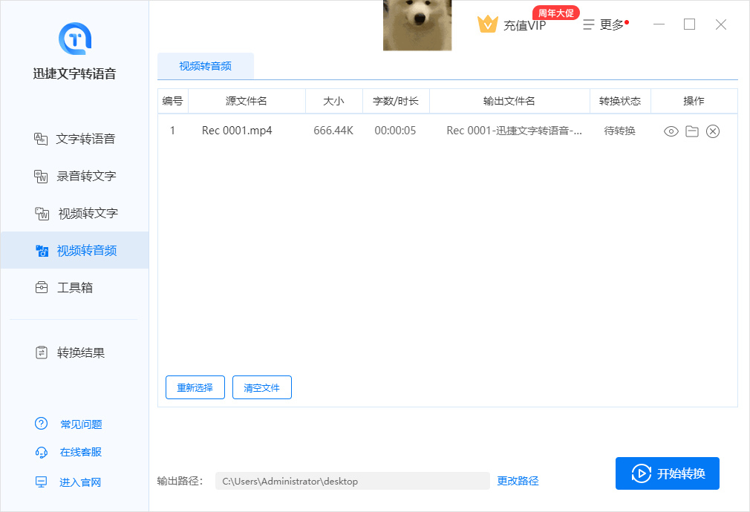This screenshot has width=750, height=512.
Task: Click the 待转换 status cell
Action: click(620, 131)
